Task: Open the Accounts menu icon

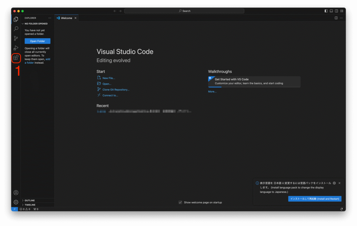Action: pos(16,193)
